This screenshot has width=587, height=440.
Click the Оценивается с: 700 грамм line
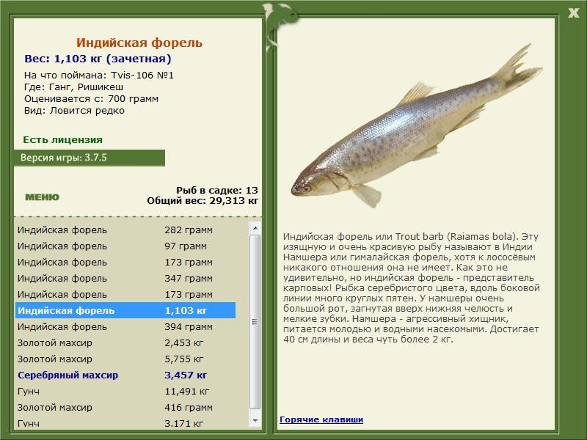[91, 99]
